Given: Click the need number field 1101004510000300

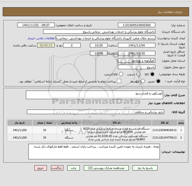Looking at the screenshot, I should pyautogui.click(x=137, y=25).
